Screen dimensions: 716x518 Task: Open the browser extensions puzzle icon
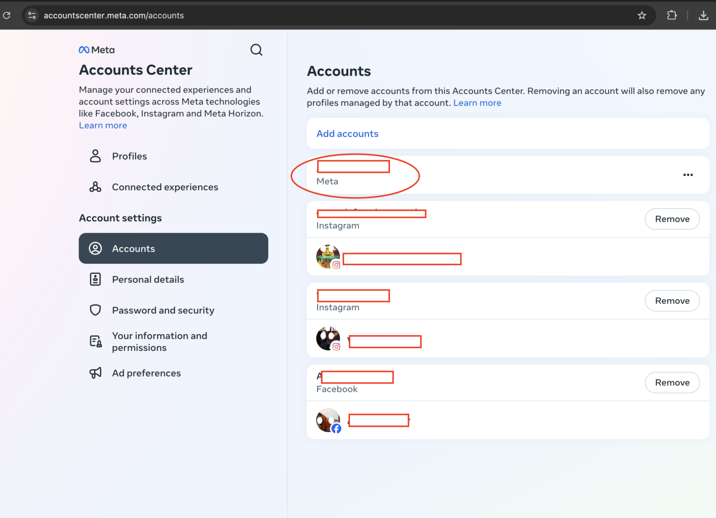pyautogui.click(x=672, y=15)
